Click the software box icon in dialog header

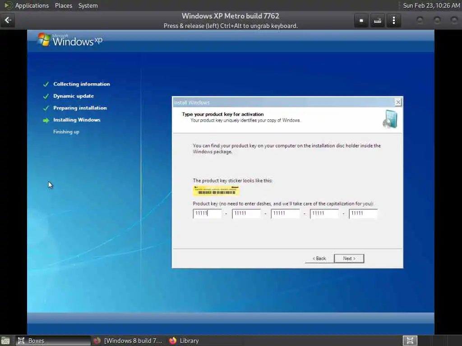[390, 119]
